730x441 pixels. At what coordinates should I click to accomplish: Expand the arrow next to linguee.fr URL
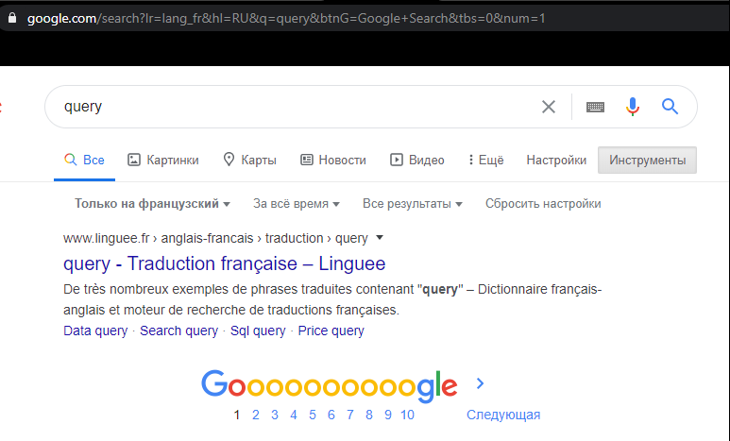tap(380, 238)
